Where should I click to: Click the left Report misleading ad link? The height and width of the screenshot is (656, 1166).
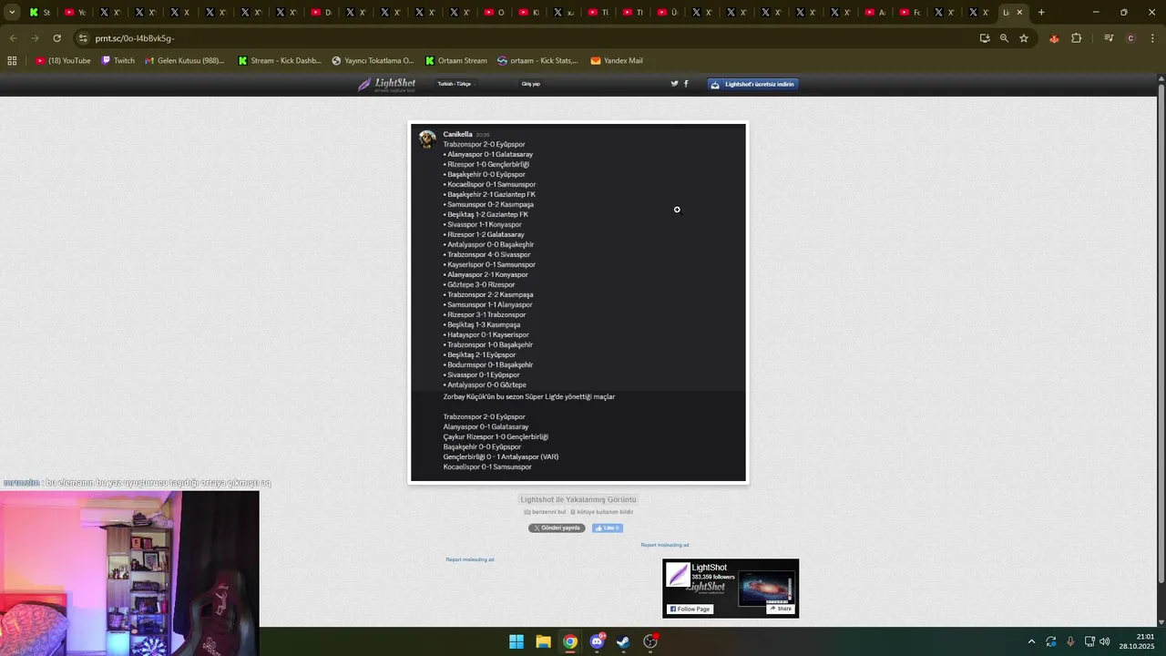(x=470, y=559)
